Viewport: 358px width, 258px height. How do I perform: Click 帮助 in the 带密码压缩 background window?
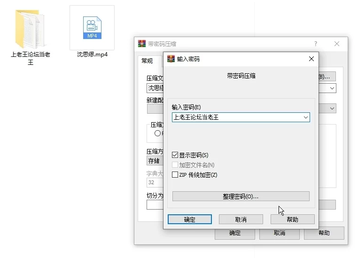[324, 233]
